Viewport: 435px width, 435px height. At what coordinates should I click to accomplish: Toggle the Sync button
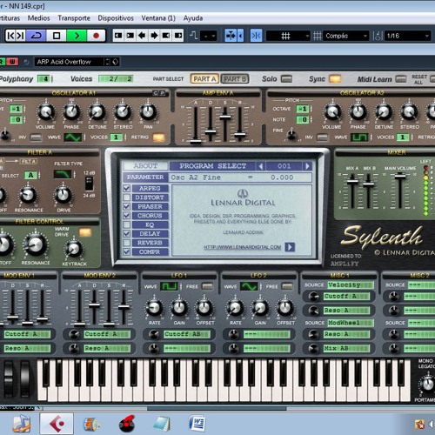tap(335, 79)
